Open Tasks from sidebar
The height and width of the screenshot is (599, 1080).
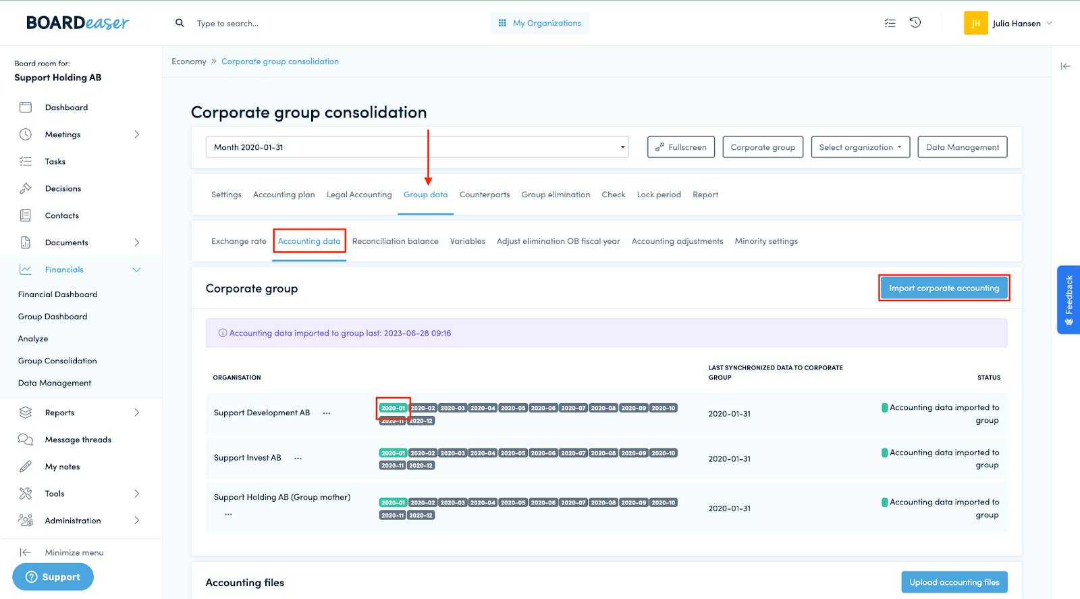(55, 161)
